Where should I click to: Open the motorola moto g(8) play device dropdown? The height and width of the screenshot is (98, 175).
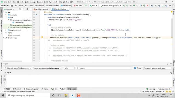point(110,5)
